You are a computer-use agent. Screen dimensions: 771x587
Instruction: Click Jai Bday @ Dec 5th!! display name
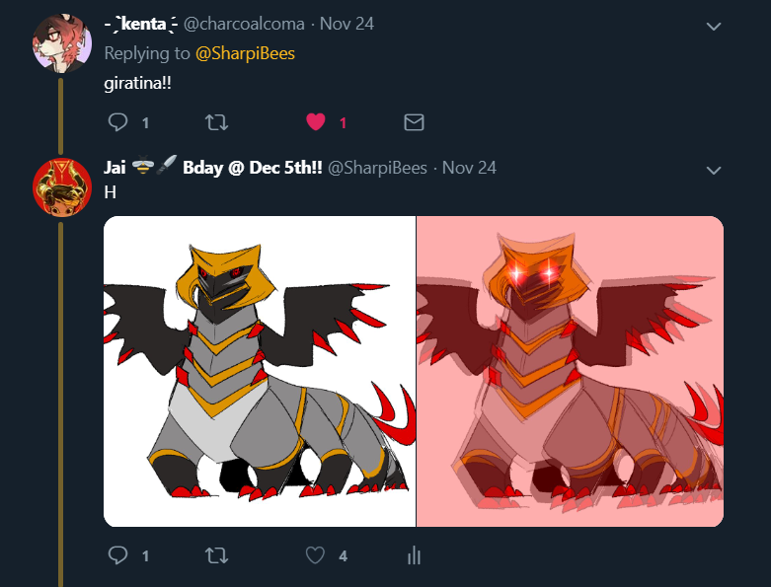[x=213, y=168]
